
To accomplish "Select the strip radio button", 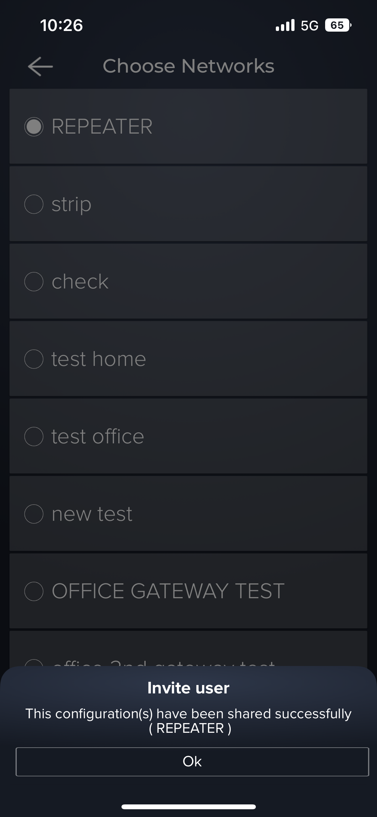I will [x=34, y=204].
